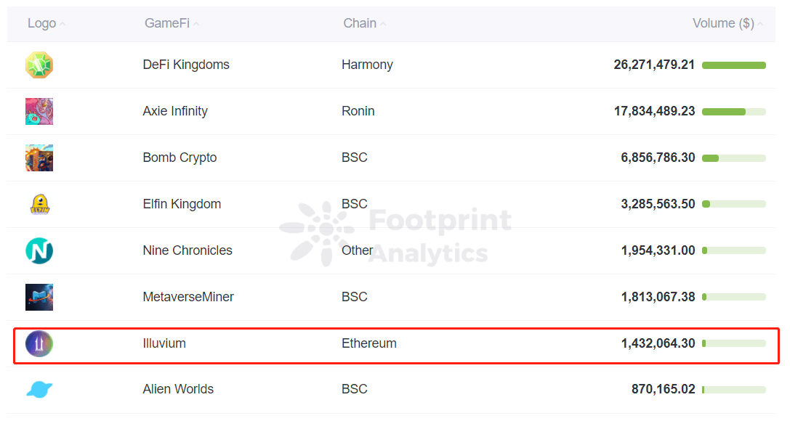
Task: Click the Bomb Crypto pixel-art logo
Action: pyautogui.click(x=39, y=158)
